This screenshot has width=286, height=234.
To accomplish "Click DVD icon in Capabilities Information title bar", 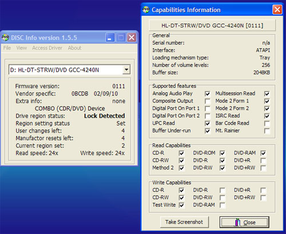I will 146,10.
